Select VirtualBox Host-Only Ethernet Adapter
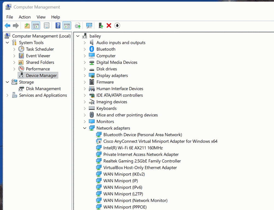 140,168
